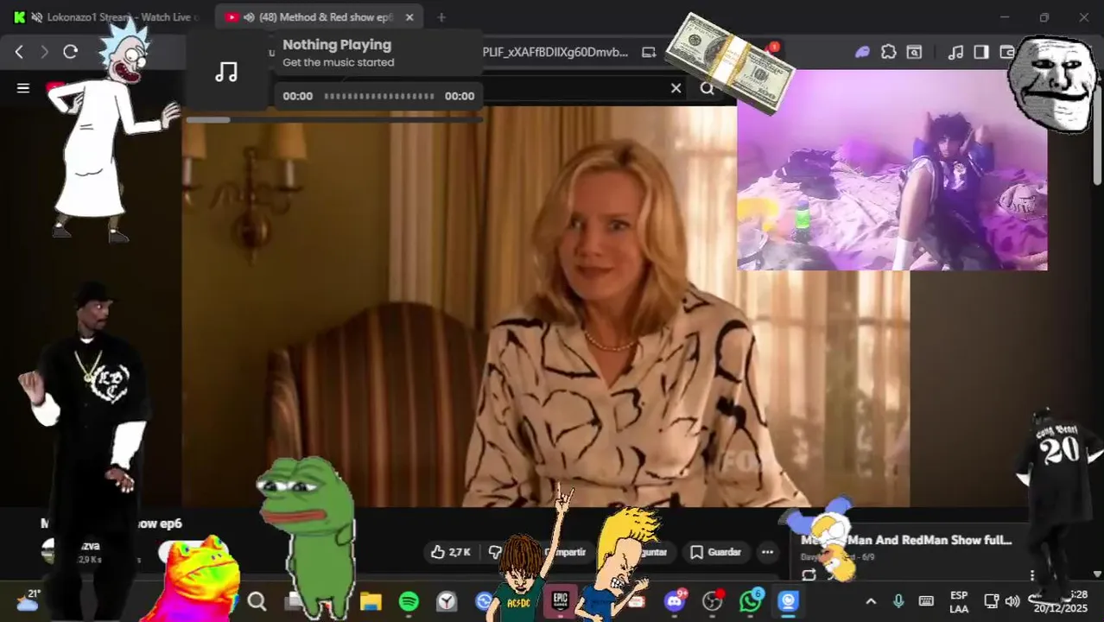The height and width of the screenshot is (622, 1104).
Task: Open YouTube hamburger guide menu
Action: (23, 88)
